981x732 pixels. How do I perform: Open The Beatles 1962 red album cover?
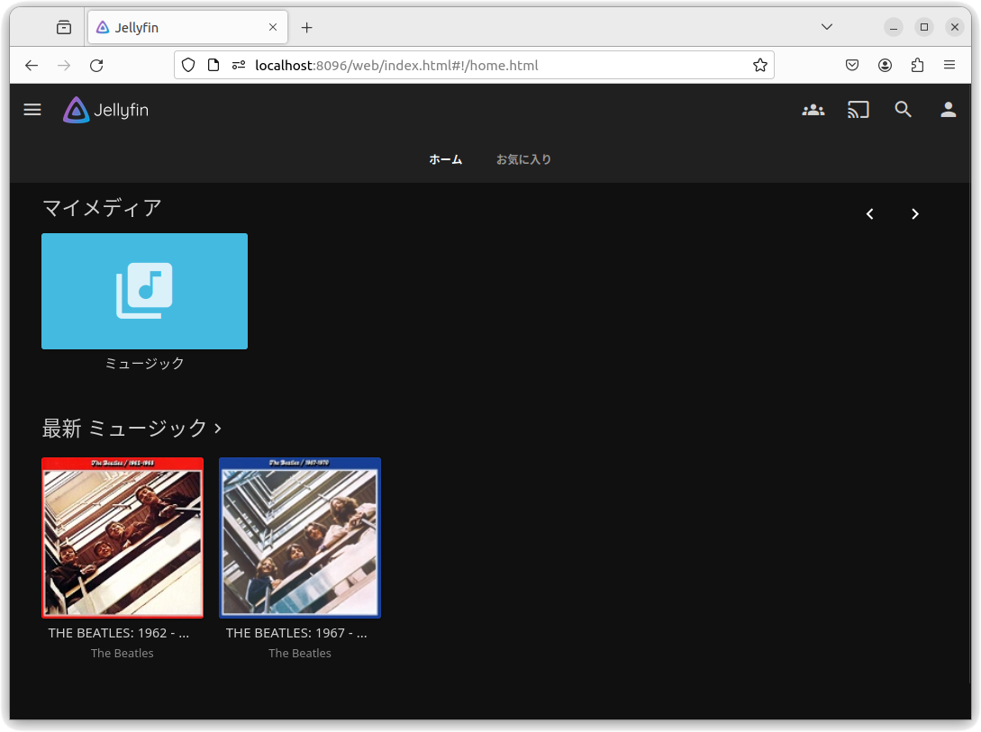coord(123,538)
